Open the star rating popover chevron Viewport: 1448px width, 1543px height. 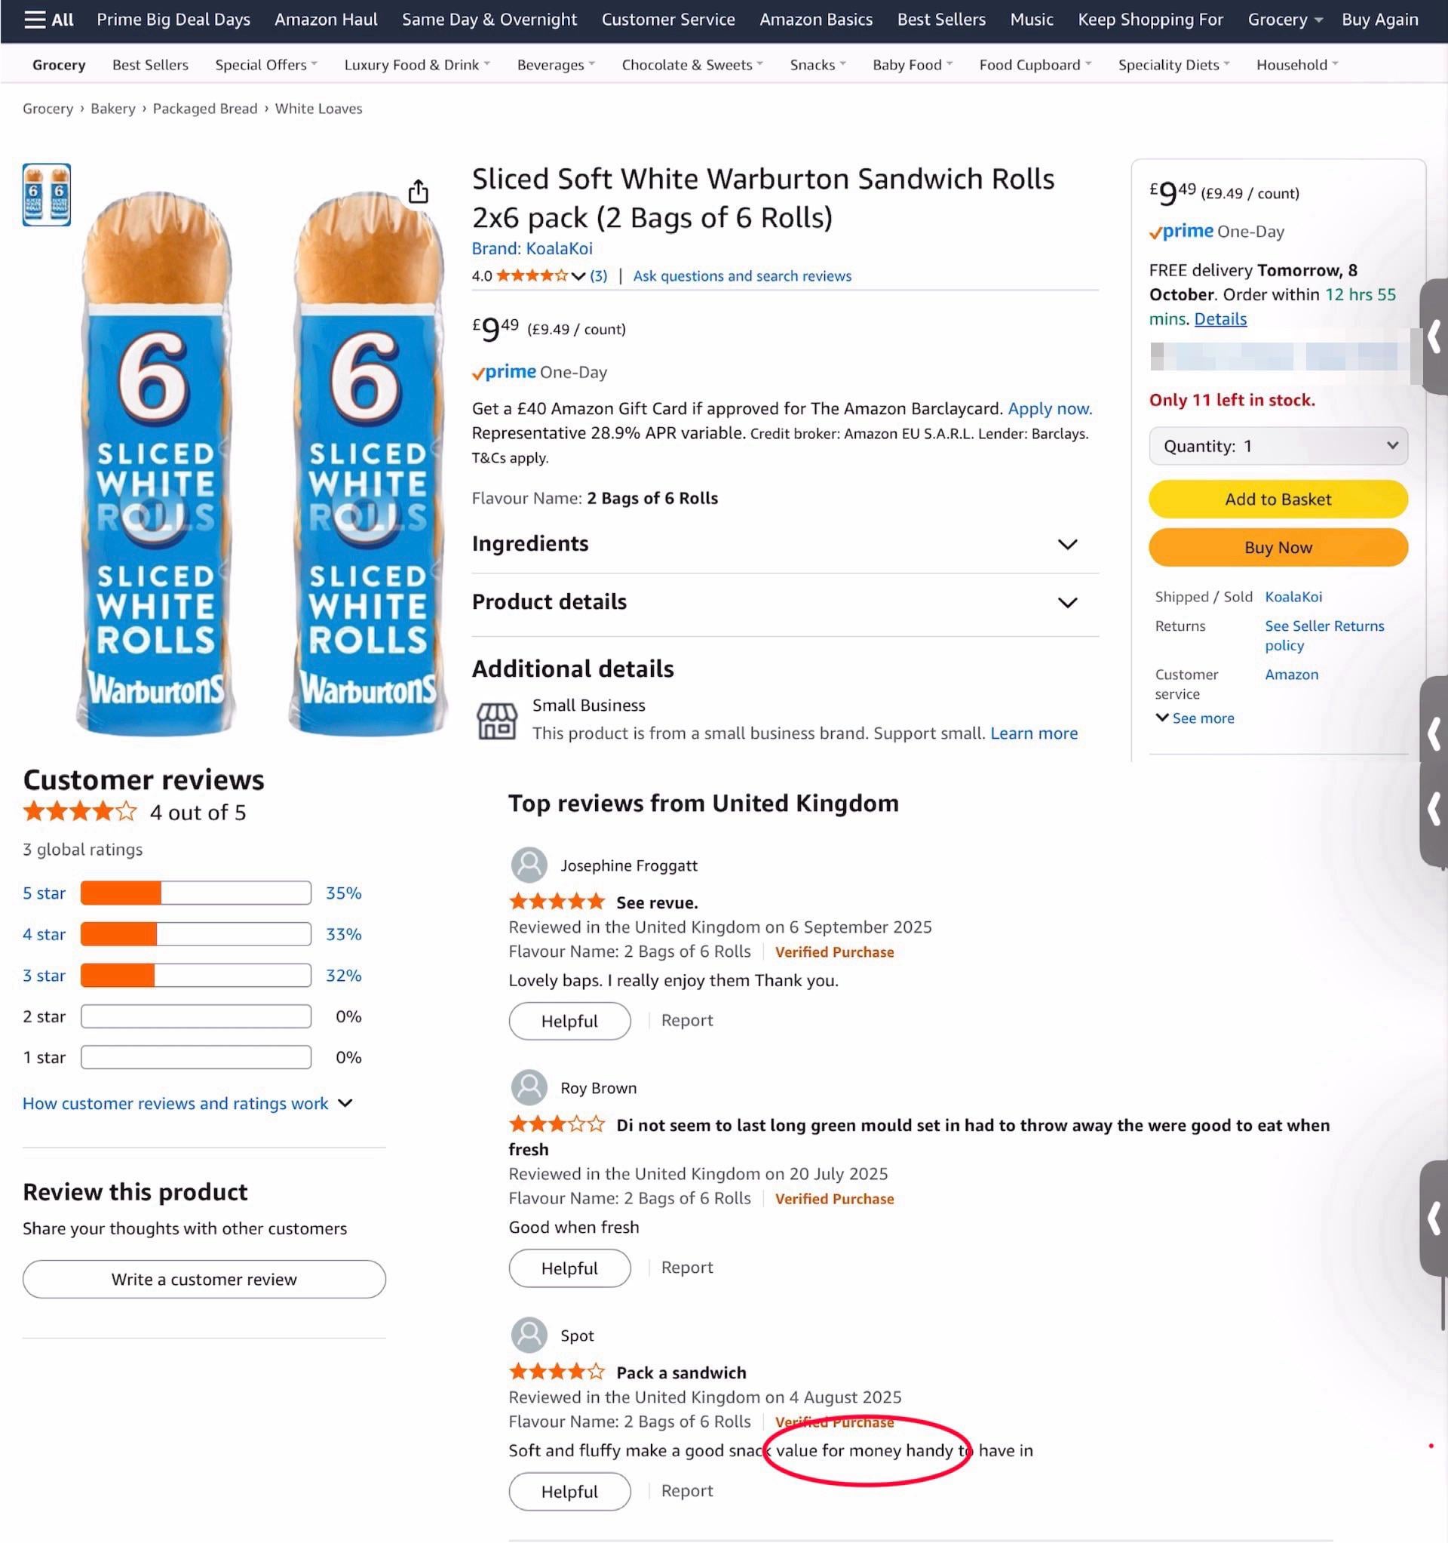pos(578,276)
